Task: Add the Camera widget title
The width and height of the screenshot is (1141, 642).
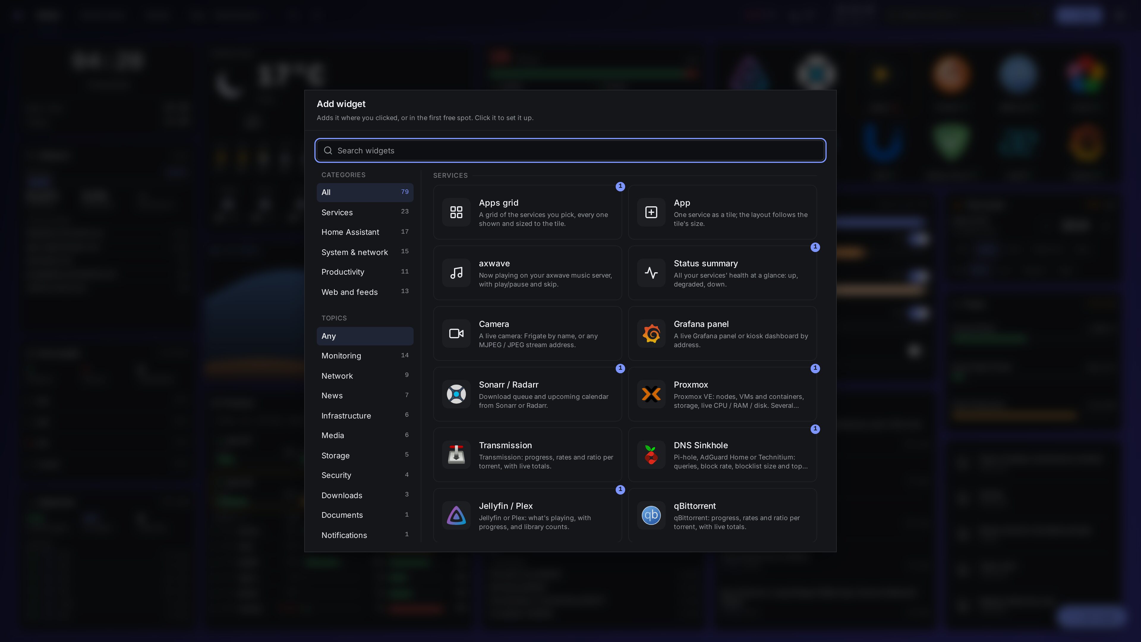Action: point(494,324)
